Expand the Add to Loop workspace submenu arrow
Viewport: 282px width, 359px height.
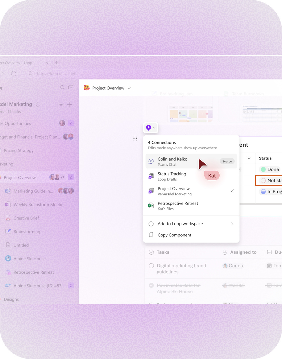click(x=232, y=224)
